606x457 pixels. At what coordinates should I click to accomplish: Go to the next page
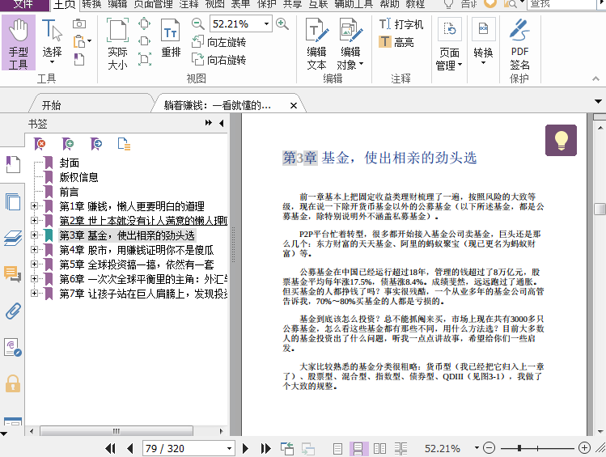click(x=245, y=448)
